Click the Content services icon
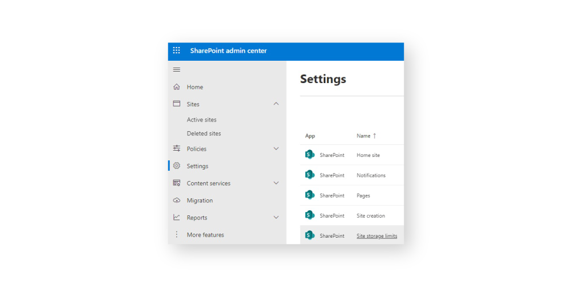The height and width of the screenshot is (287, 572). coord(176,183)
